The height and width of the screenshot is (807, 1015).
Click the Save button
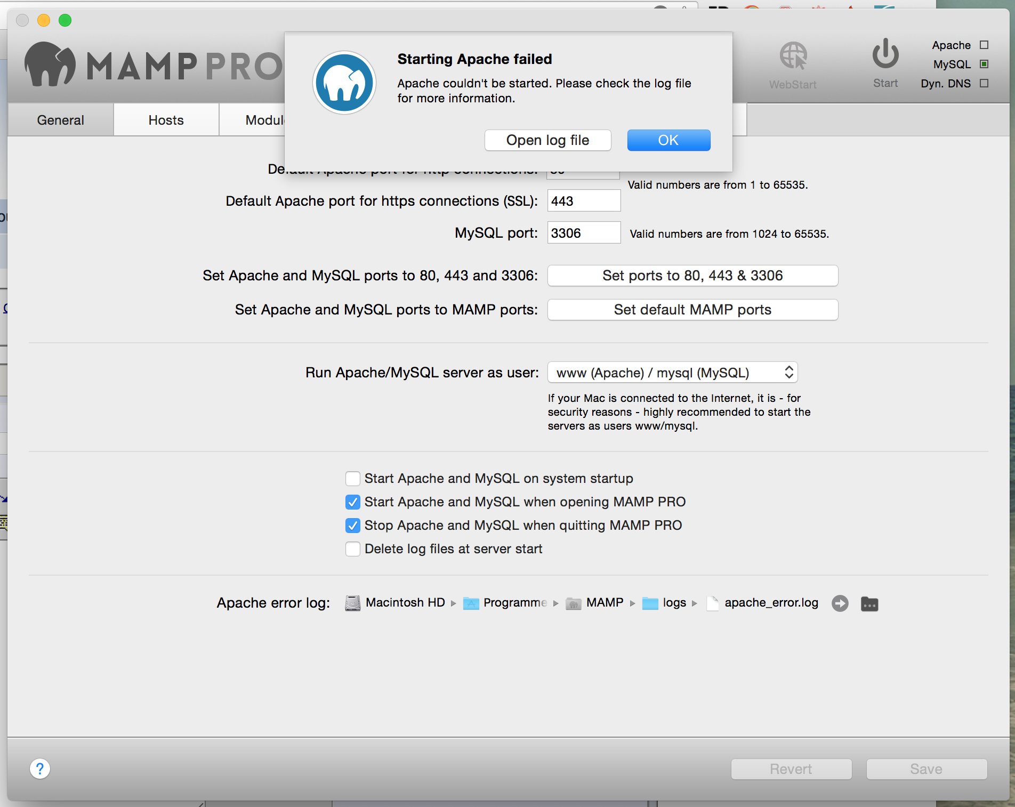927,769
